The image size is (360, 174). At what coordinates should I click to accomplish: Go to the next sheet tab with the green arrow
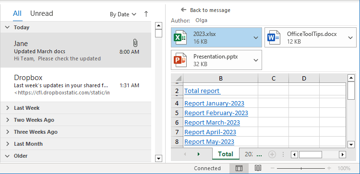tap(199, 154)
